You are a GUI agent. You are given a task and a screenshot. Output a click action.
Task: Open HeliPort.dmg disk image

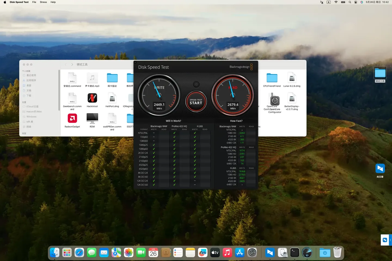pos(112,98)
